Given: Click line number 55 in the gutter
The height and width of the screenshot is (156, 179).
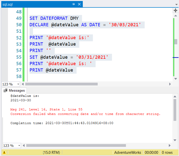Looking at the screenshot, I should click(19, 57).
